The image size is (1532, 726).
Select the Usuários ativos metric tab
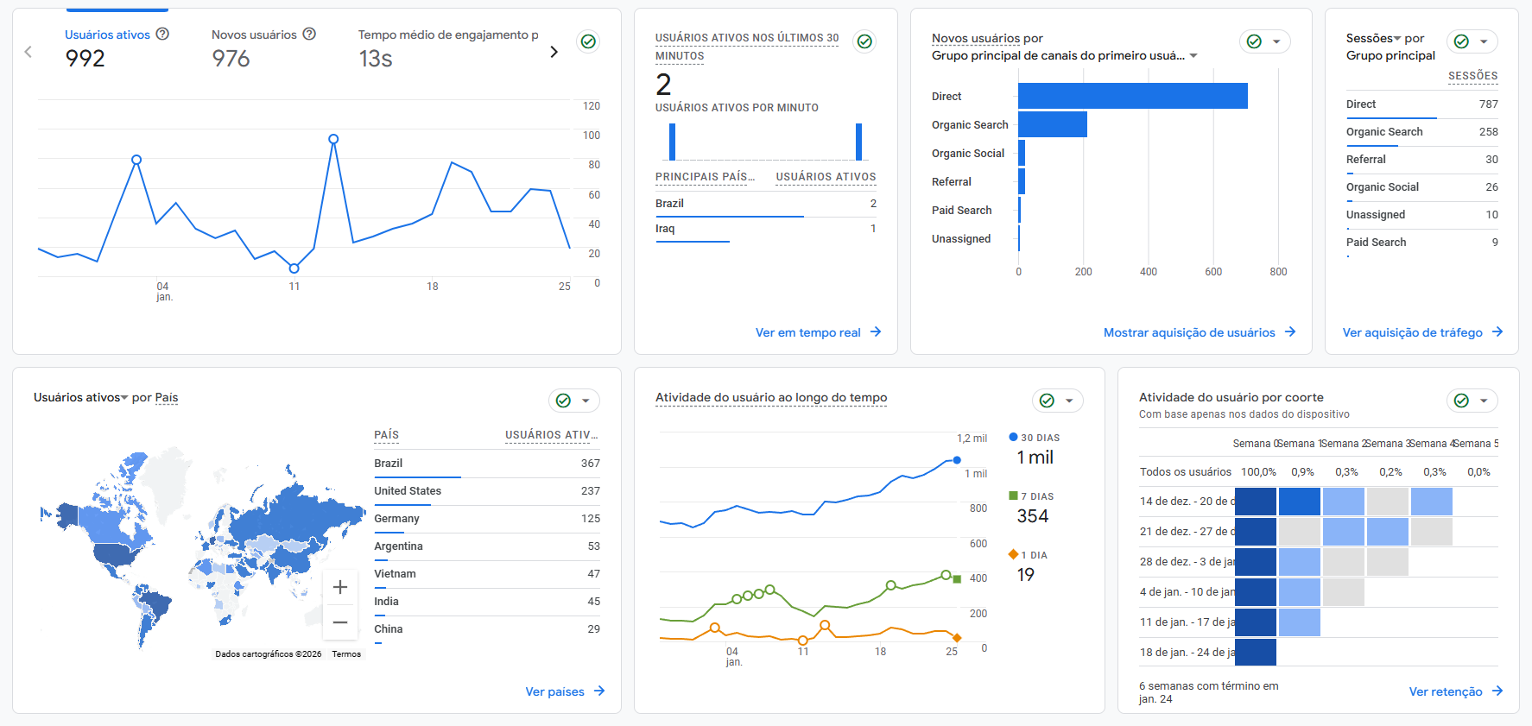(x=107, y=35)
